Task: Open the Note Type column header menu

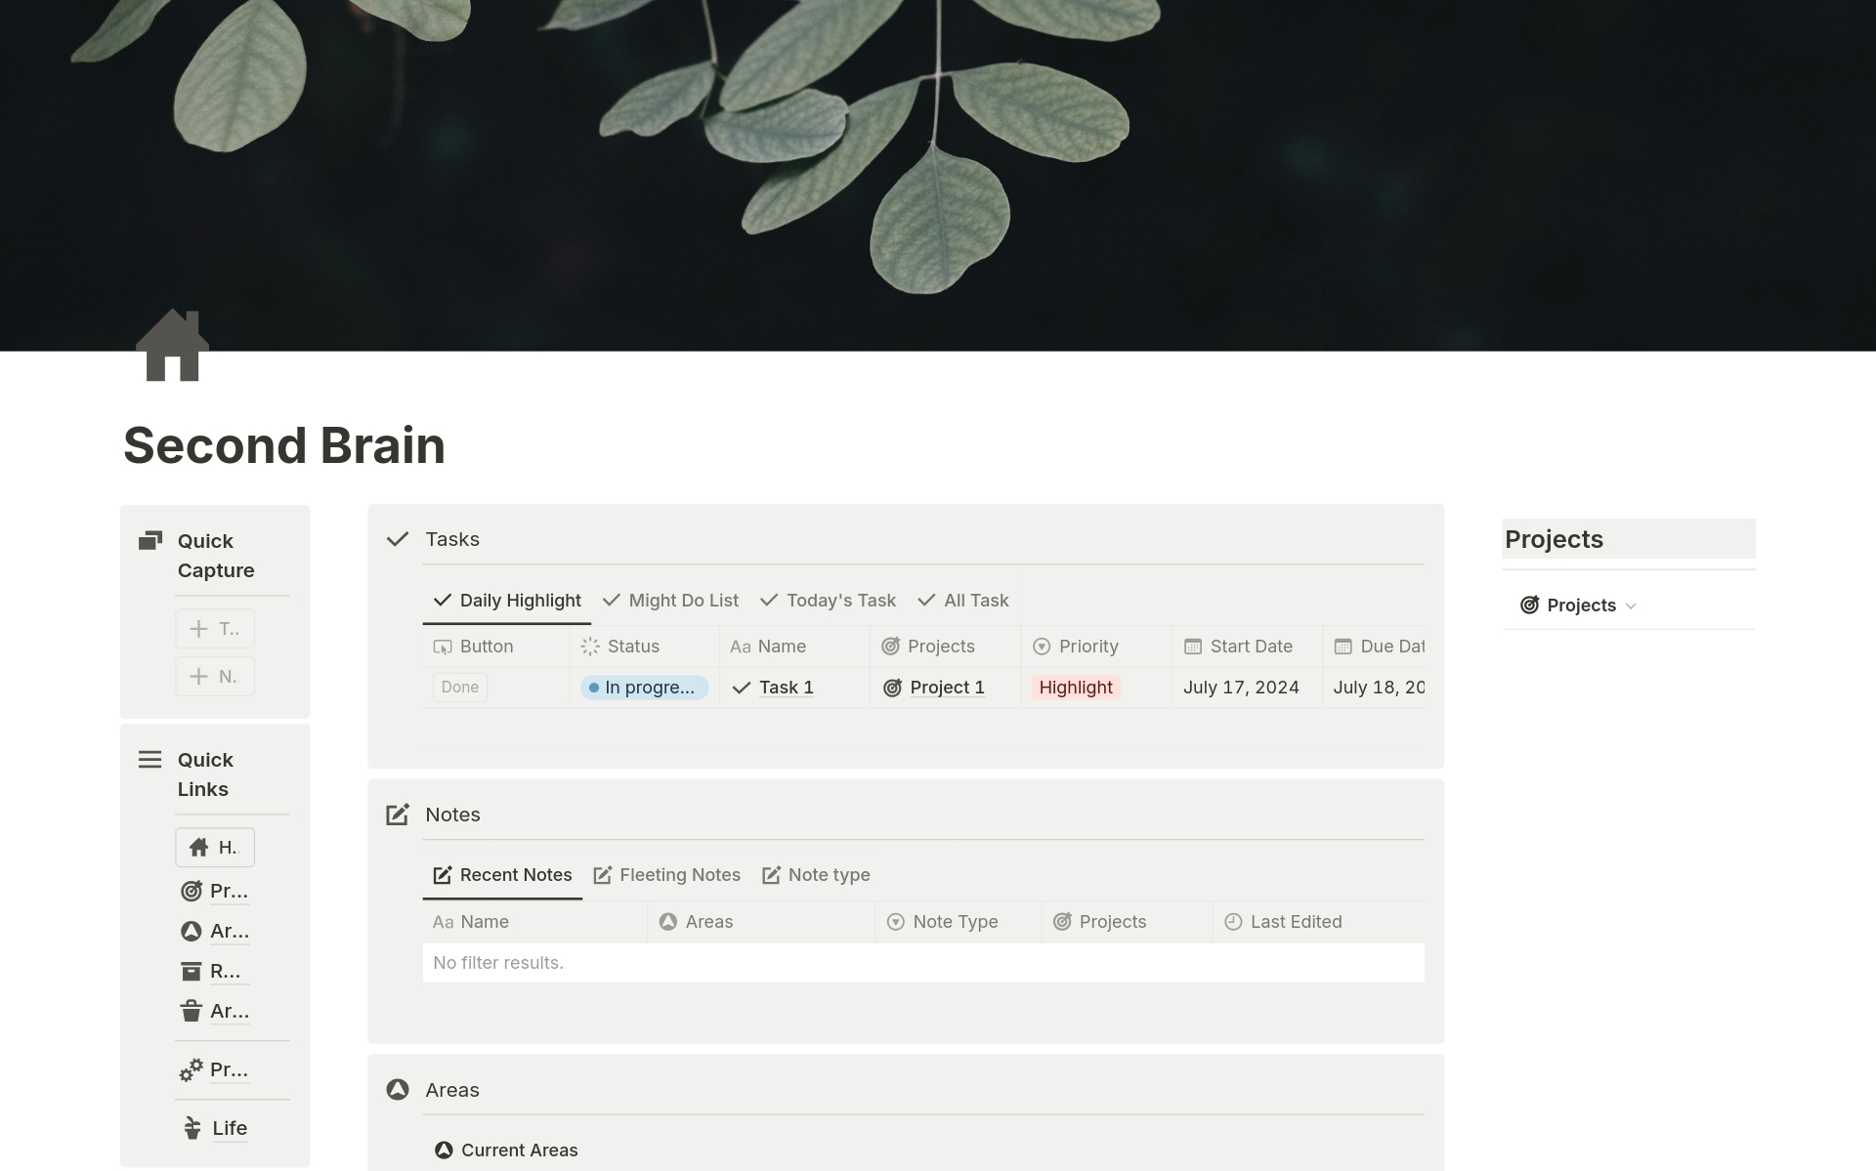Action: pyautogui.click(x=955, y=922)
